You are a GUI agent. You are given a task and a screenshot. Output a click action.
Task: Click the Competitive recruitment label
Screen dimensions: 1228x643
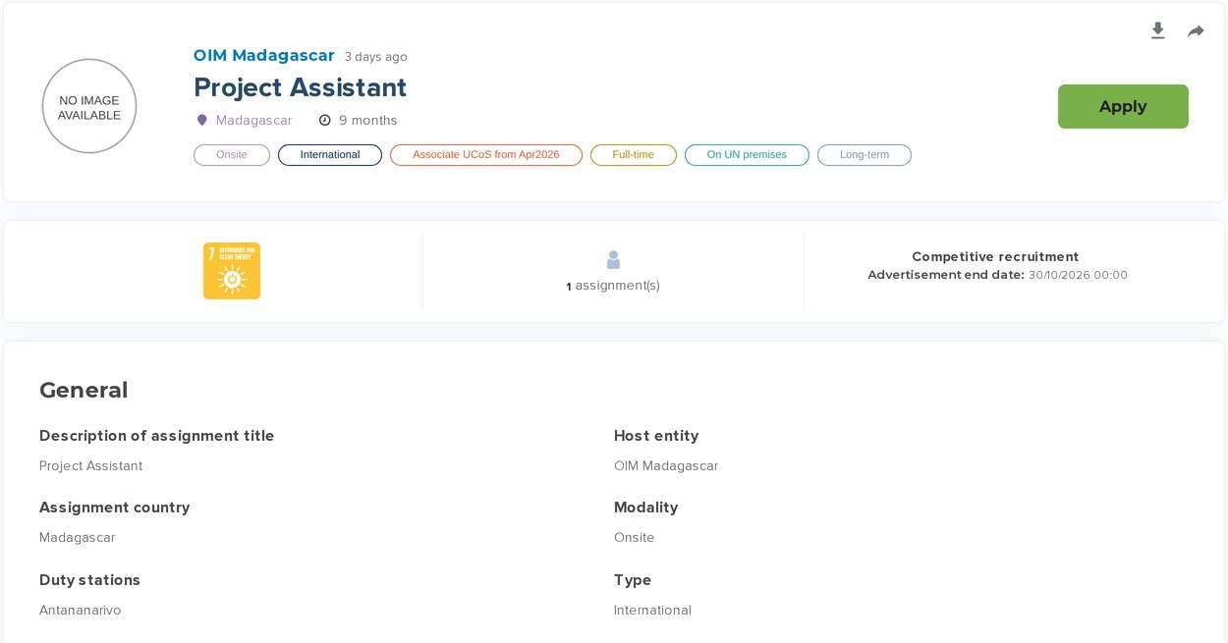pyautogui.click(x=995, y=256)
